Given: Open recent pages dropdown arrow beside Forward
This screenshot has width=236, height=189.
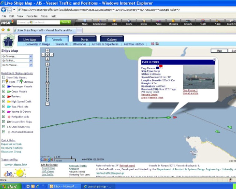Looking at the screenshot, I should [x=14, y=10].
